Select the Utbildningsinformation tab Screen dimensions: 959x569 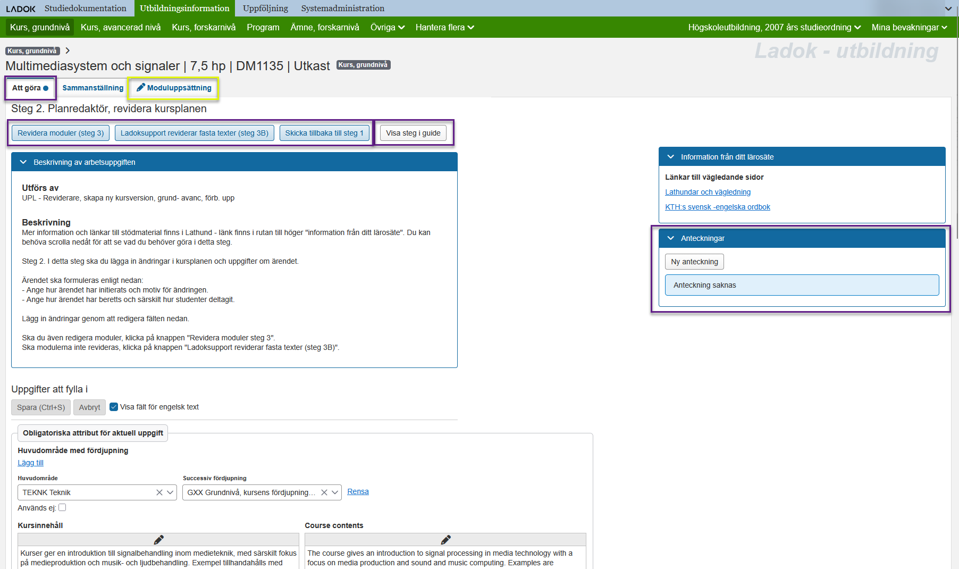tap(184, 9)
